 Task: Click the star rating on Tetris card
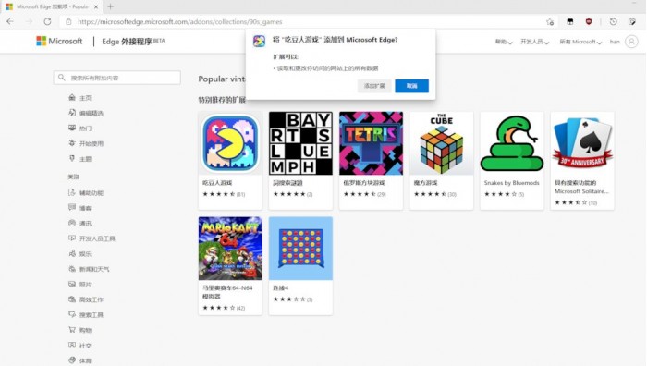point(360,194)
